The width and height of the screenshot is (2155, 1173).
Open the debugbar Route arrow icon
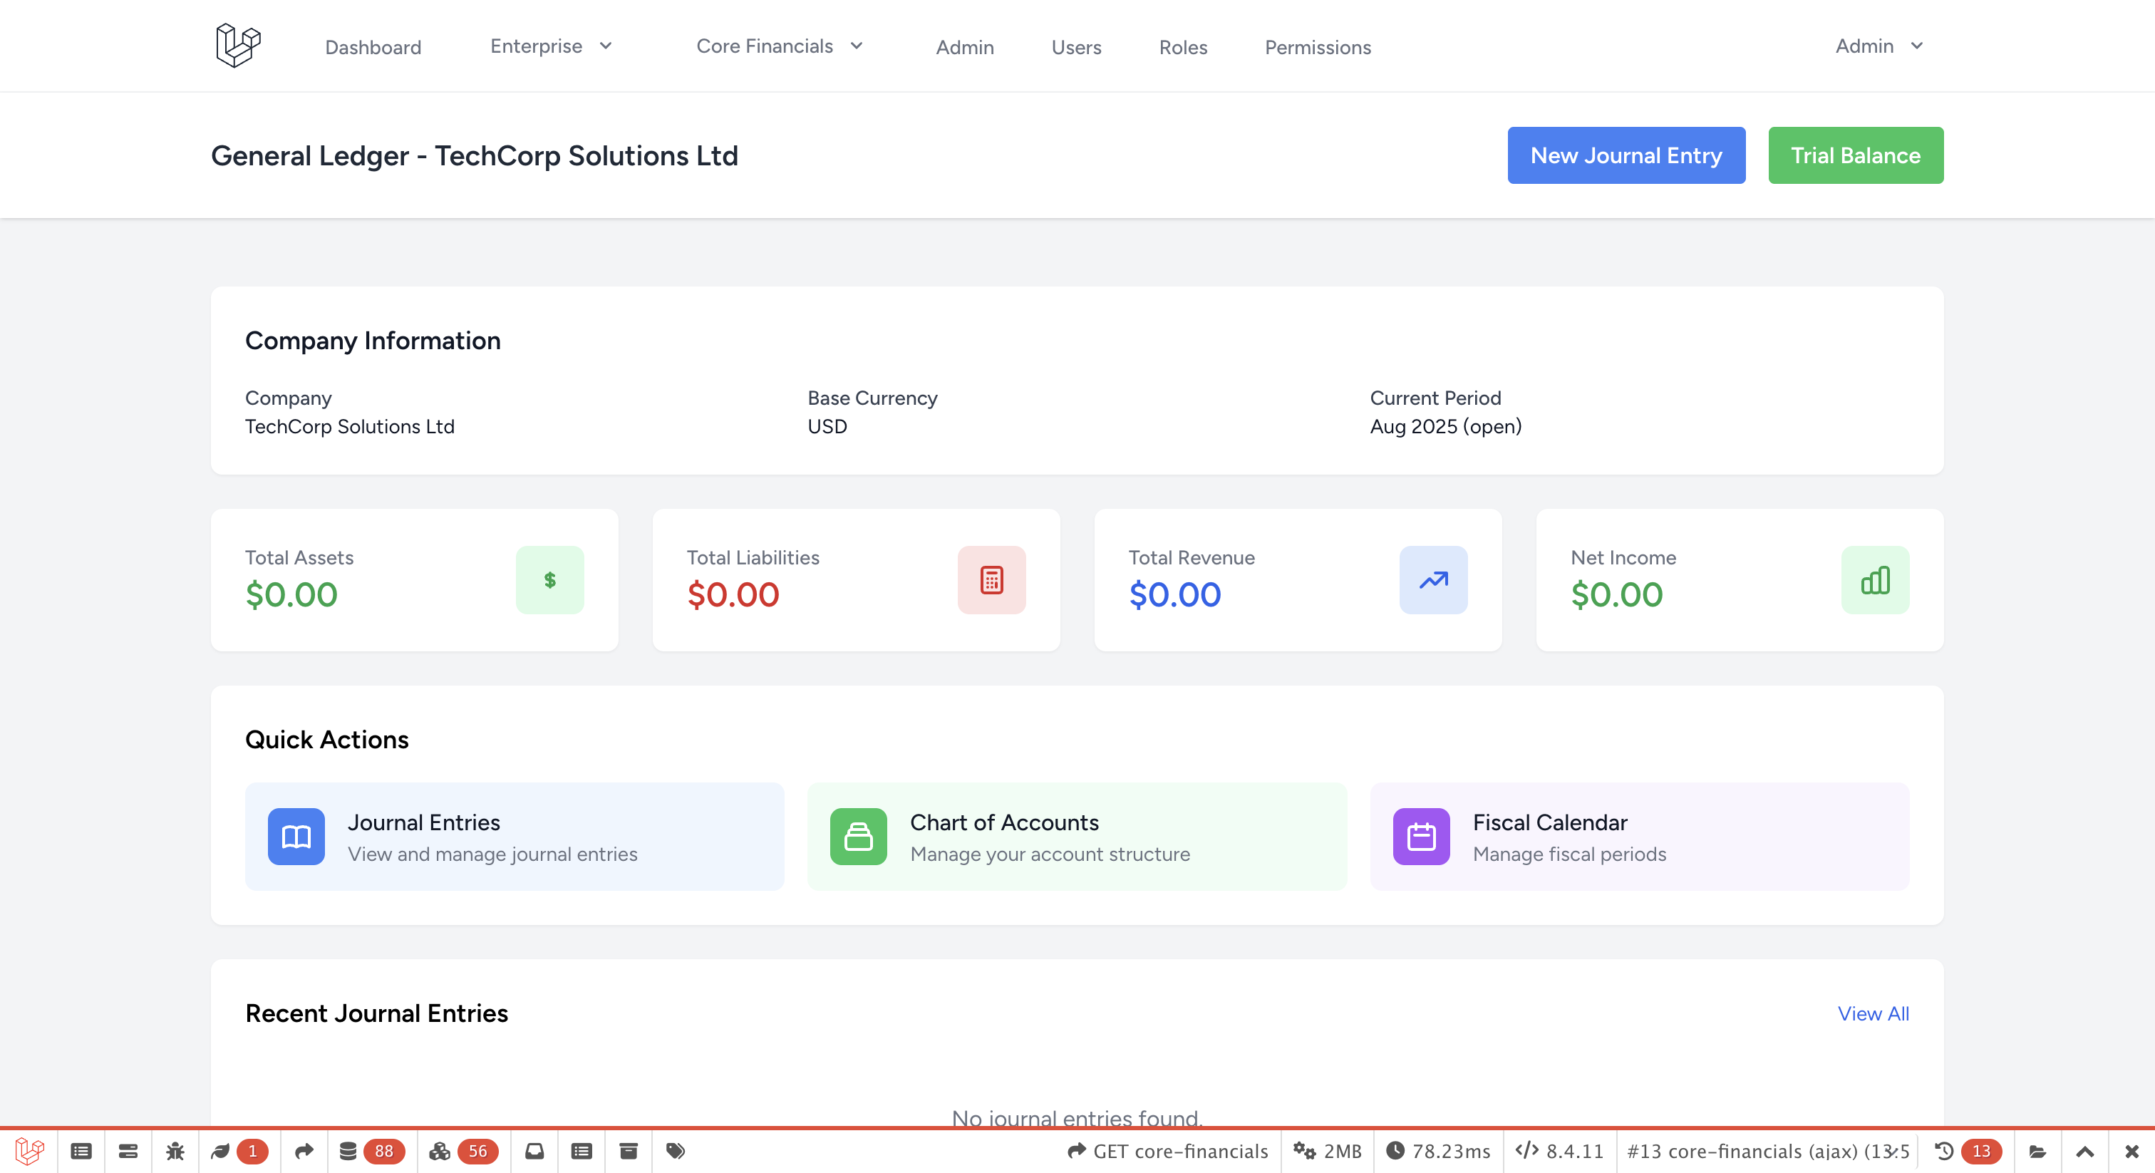coord(304,1151)
